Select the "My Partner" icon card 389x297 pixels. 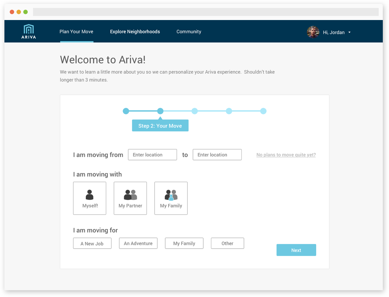(130, 198)
